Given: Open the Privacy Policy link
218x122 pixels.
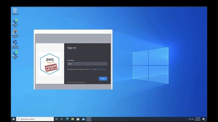Looking at the screenshot, I should pos(101,69).
